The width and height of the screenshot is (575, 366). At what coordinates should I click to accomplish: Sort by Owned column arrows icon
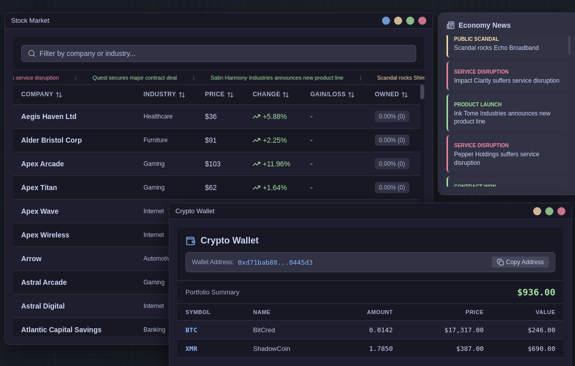tap(405, 95)
